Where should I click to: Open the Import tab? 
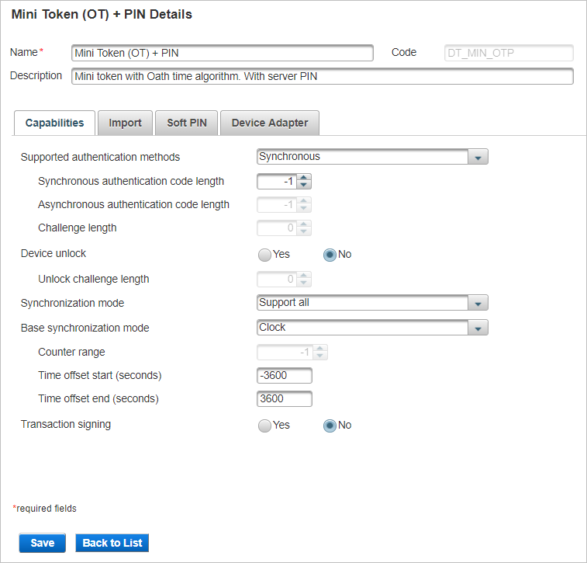pyautogui.click(x=125, y=123)
